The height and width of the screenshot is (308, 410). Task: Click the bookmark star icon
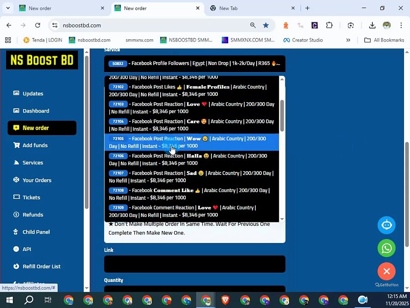coord(266,25)
